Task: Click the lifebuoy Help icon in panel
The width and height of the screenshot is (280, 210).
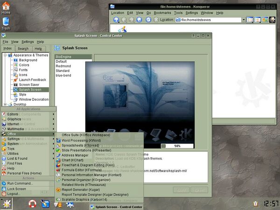Action: [32, 204]
